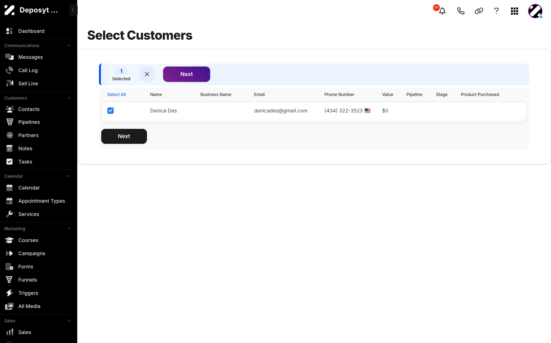Click the email danicades@gmail.com

[281, 111]
